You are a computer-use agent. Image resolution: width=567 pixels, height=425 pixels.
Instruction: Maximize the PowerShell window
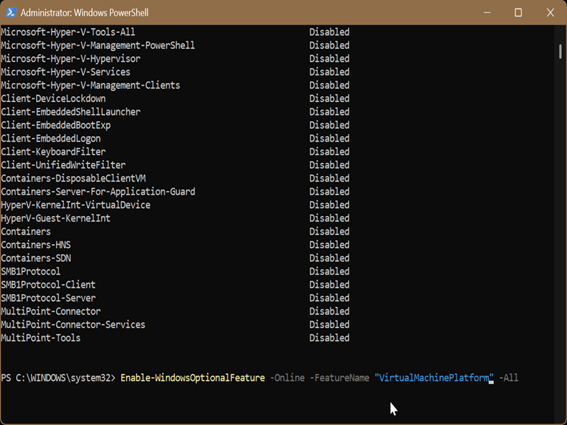pyautogui.click(x=518, y=13)
